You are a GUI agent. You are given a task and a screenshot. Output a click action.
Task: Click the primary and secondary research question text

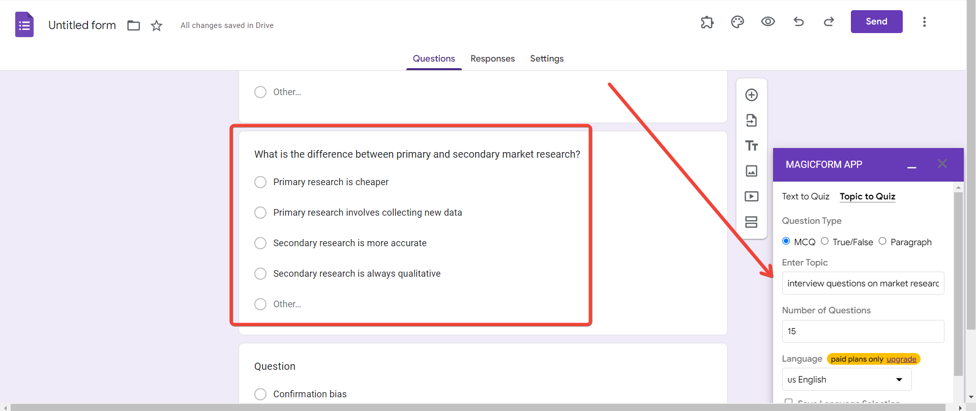[417, 154]
